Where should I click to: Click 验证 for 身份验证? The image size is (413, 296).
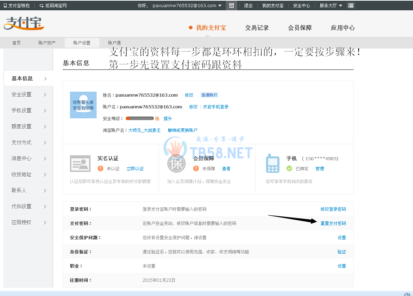342,252
